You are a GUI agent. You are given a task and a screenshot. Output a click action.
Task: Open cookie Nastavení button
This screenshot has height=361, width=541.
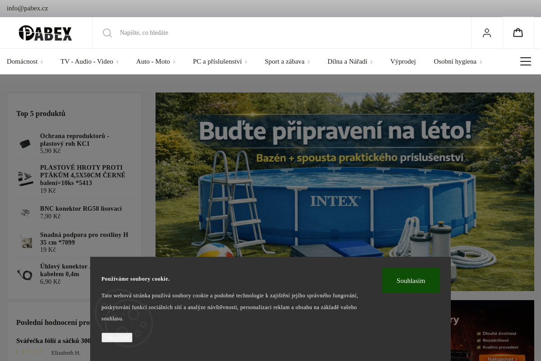click(117, 338)
